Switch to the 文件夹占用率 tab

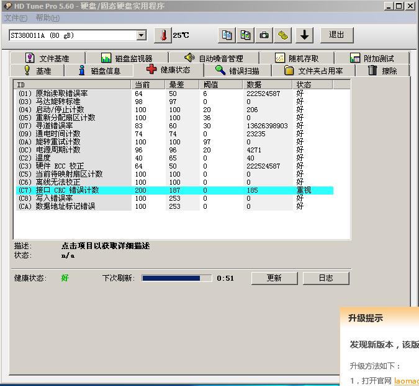click(313, 71)
